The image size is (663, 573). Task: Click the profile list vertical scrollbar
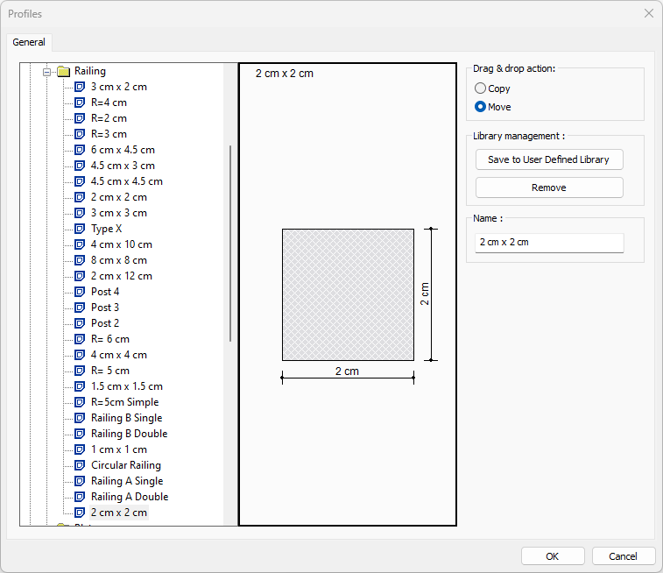[230, 244]
